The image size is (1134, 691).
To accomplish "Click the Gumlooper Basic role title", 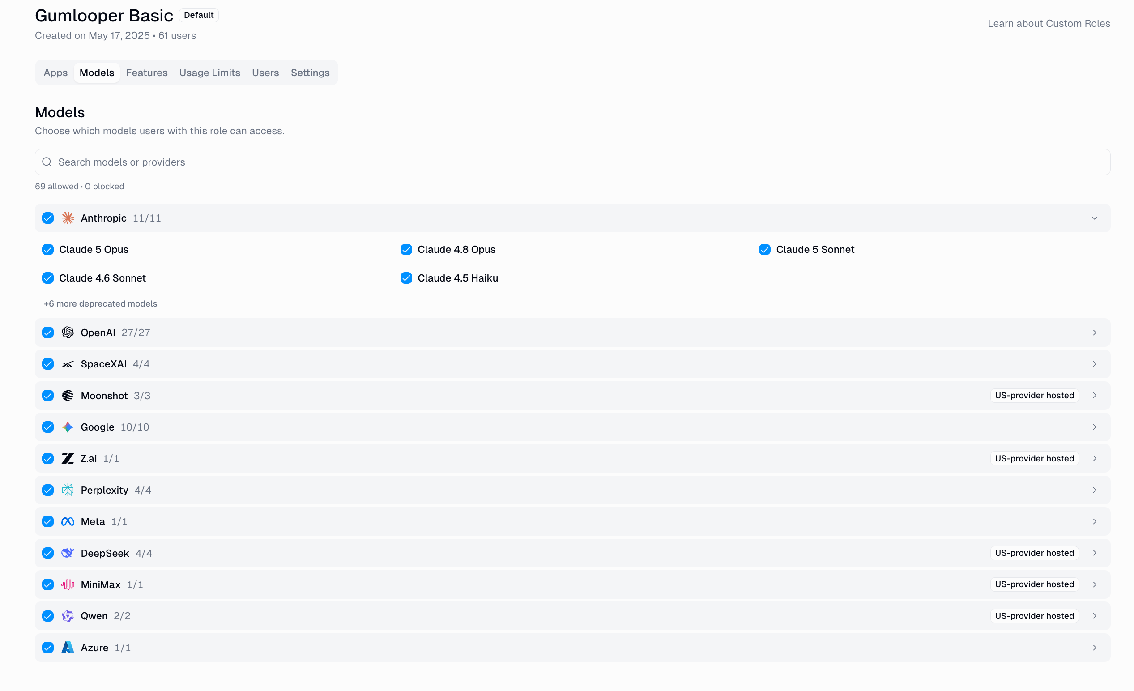I will click(x=104, y=16).
